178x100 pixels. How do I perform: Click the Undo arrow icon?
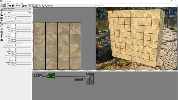(17, 6)
